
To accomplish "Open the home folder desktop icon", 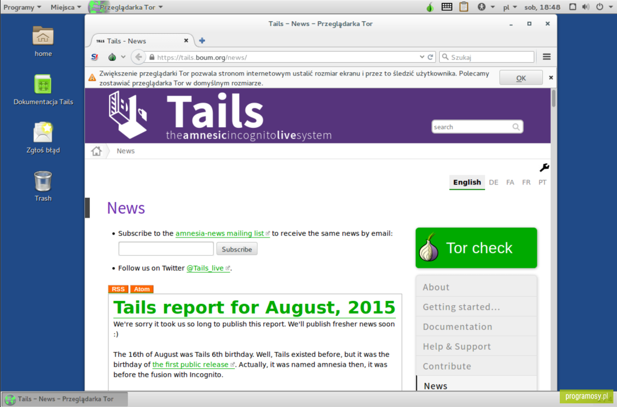I will point(43,41).
